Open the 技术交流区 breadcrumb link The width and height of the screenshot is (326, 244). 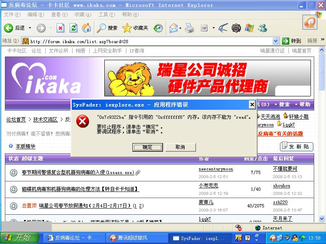point(45,120)
